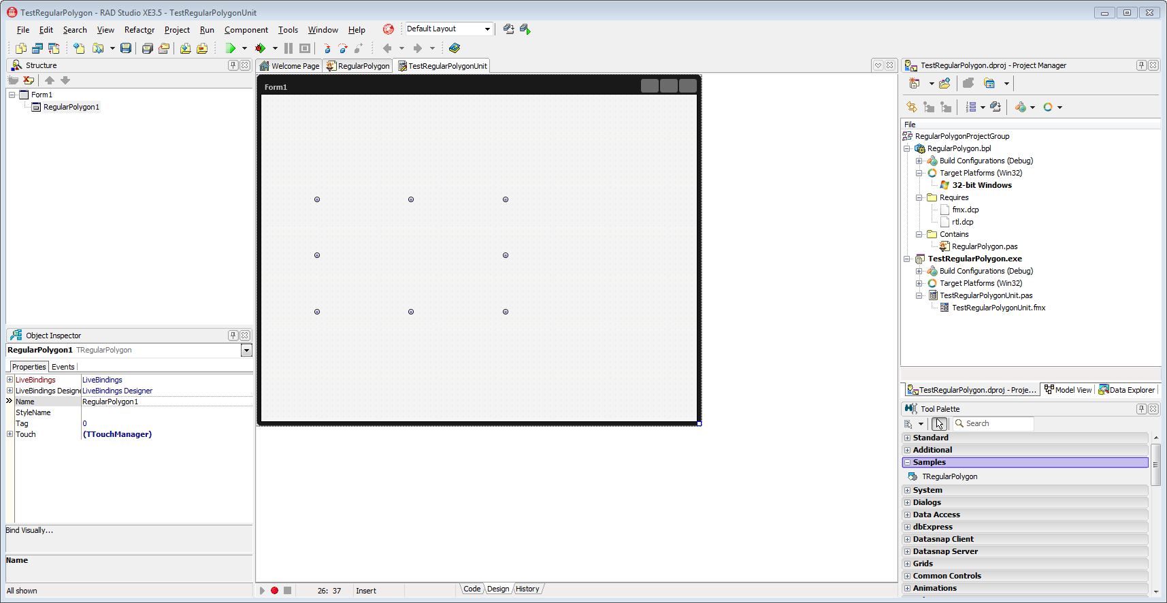Open the Refactor menu
The width and height of the screenshot is (1167, 603).
139,30
